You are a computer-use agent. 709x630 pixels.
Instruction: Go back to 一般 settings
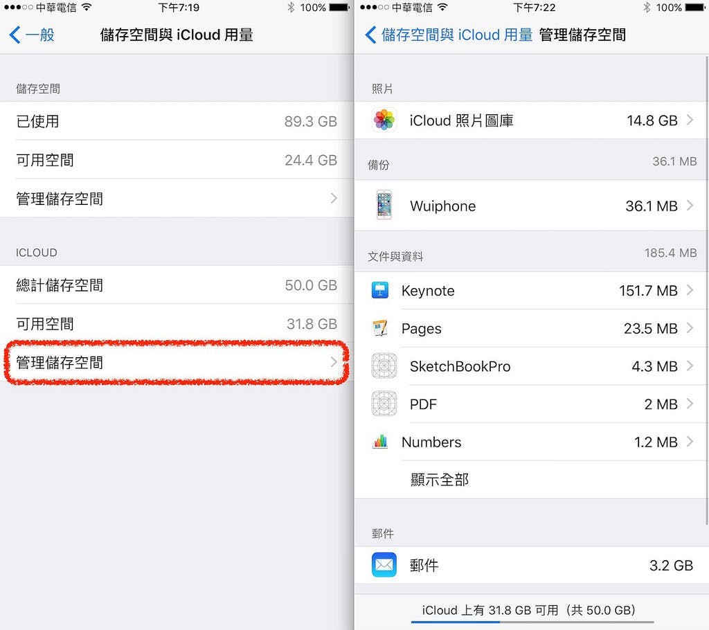click(32, 35)
